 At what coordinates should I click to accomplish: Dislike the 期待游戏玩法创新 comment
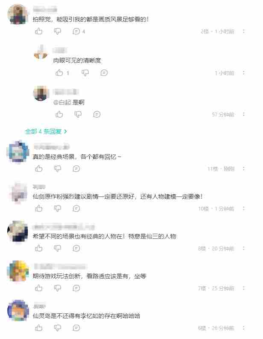(58, 288)
